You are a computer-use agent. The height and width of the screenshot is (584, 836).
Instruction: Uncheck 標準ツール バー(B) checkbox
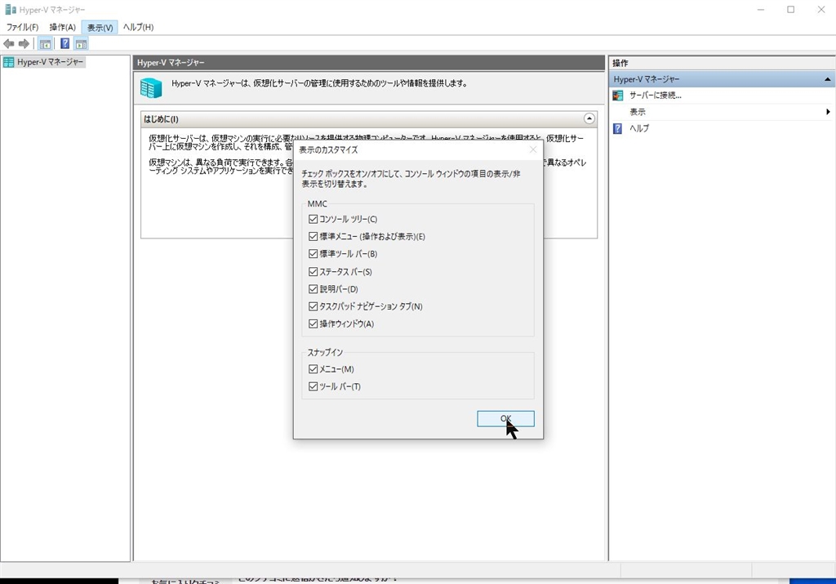pos(313,254)
